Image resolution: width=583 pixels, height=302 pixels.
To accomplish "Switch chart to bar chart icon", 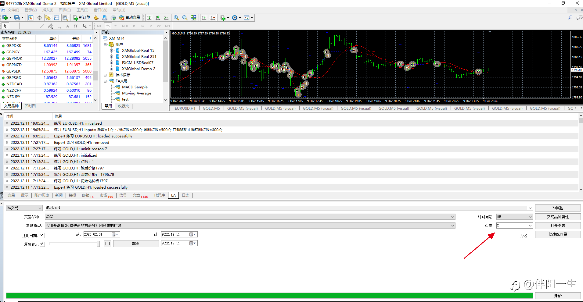I will (x=149, y=18).
